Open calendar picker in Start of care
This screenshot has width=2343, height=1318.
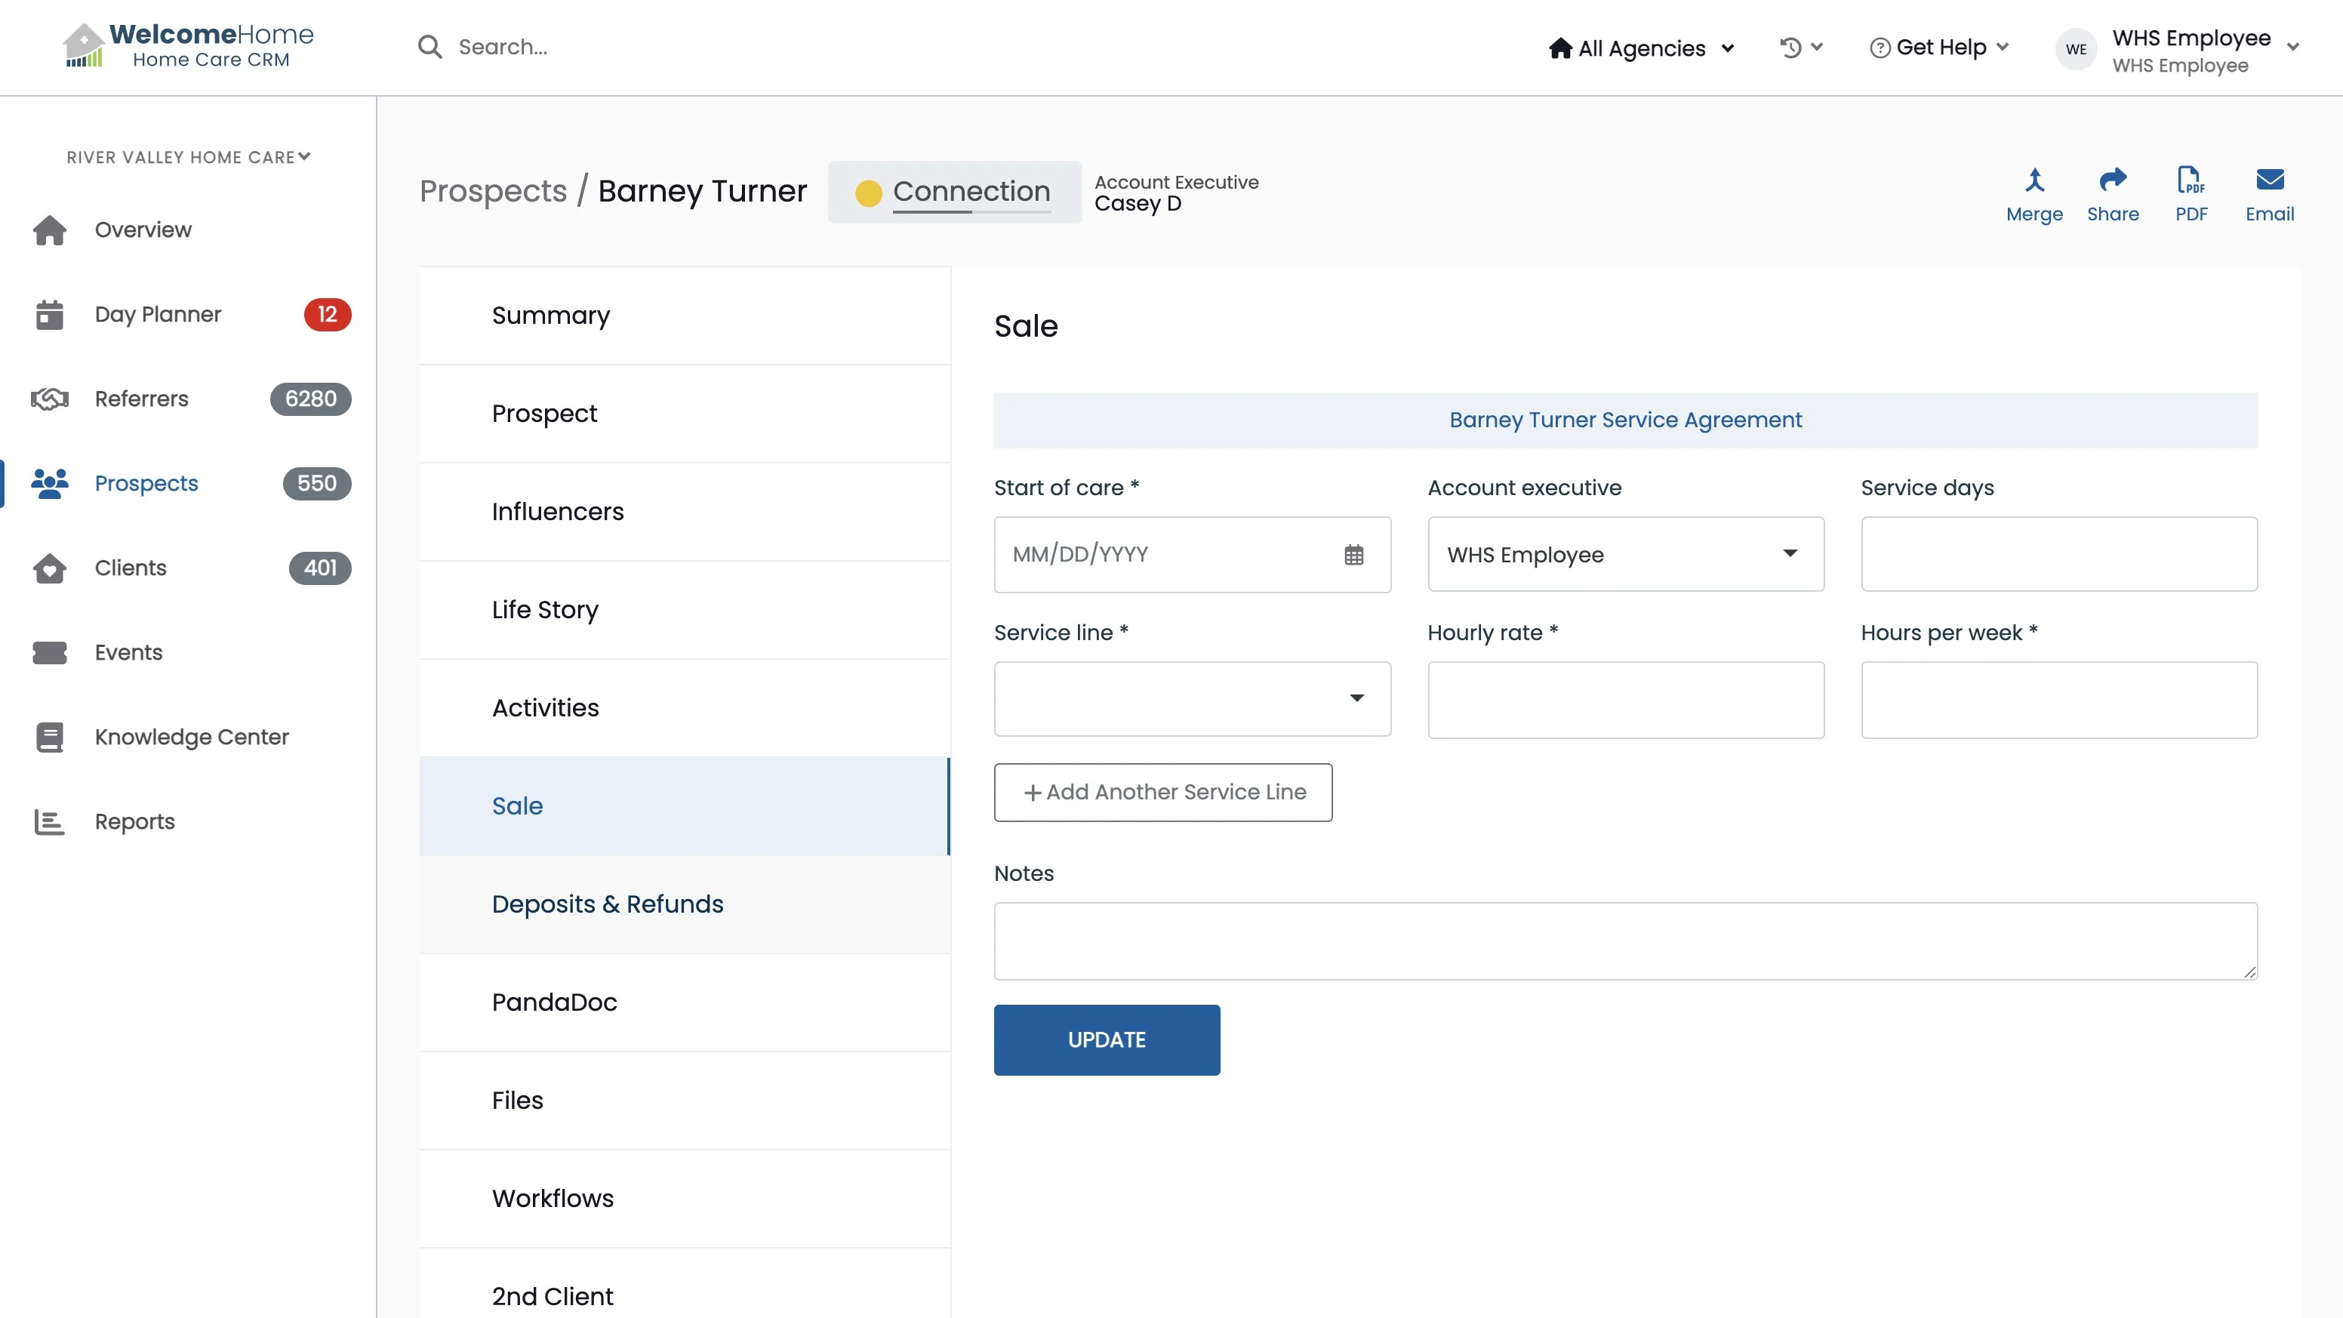point(1353,555)
